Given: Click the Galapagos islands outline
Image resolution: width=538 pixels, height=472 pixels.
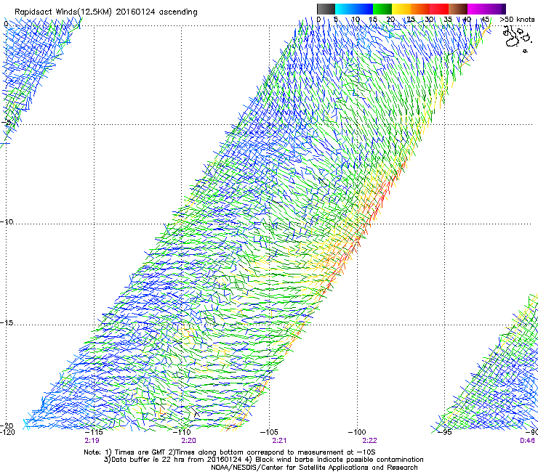Looking at the screenshot, I should click(x=516, y=38).
